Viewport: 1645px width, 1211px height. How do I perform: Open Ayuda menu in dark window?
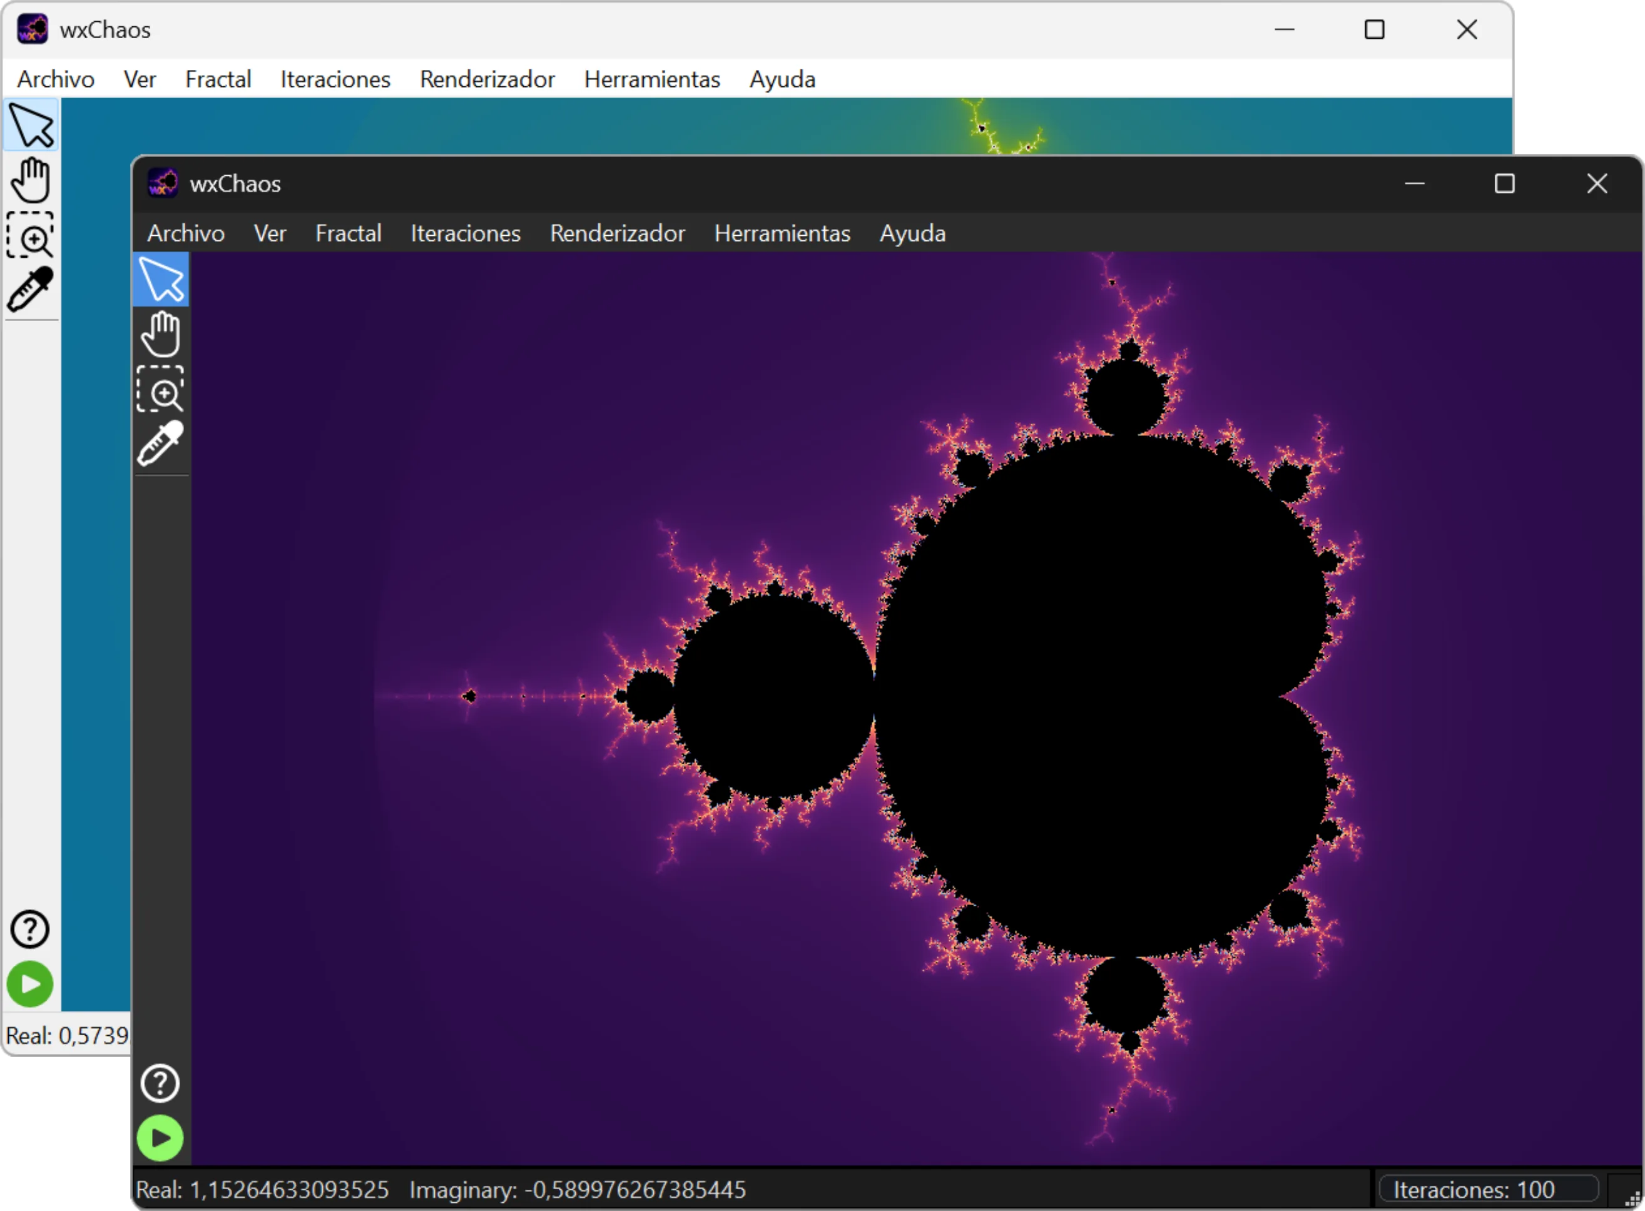coord(913,233)
